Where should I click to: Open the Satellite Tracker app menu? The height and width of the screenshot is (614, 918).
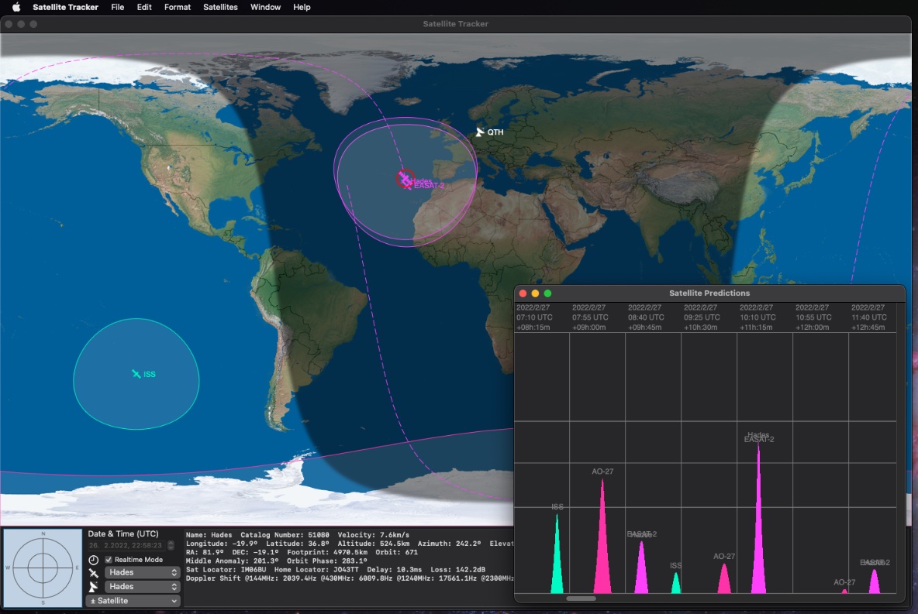pyautogui.click(x=66, y=7)
